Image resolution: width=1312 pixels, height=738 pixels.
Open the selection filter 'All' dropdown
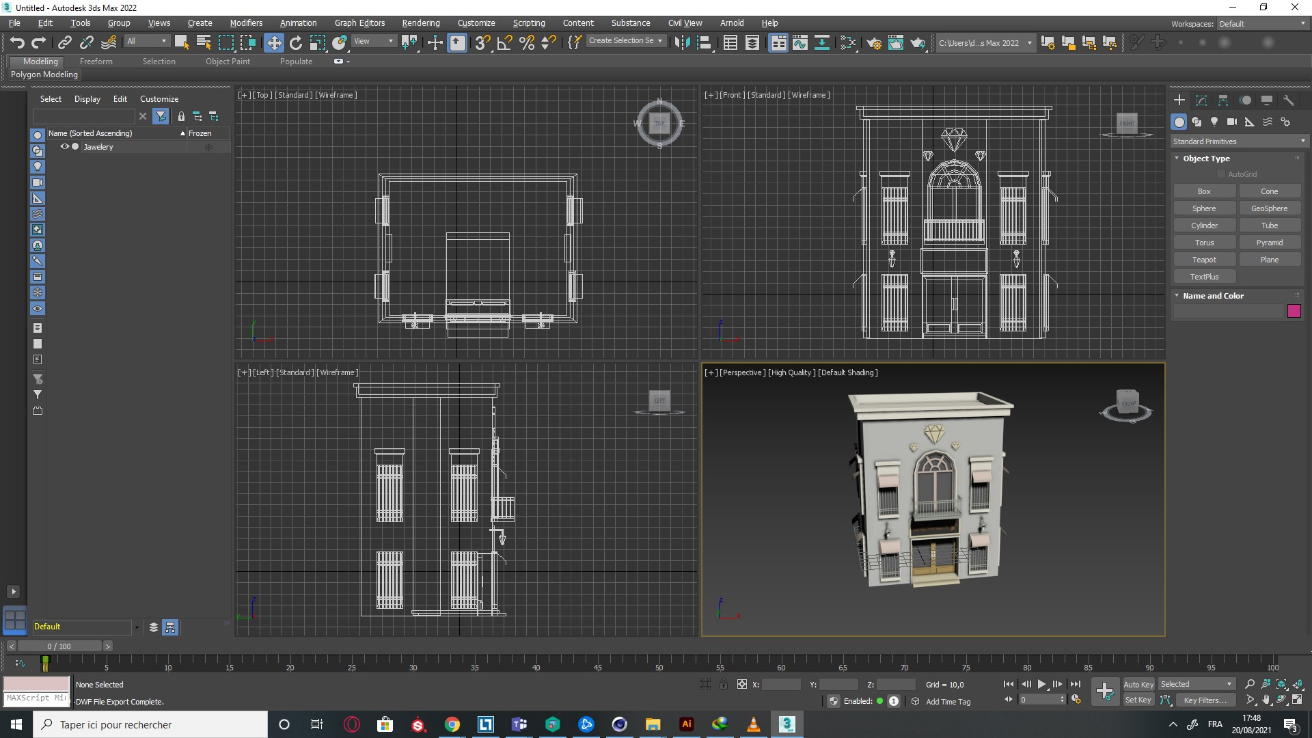coord(147,41)
